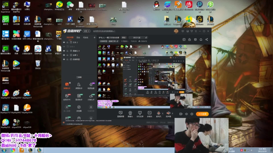Screen dimensions: 273x153
Task: Add a new scene with the plus button
Action: click(94, 37)
